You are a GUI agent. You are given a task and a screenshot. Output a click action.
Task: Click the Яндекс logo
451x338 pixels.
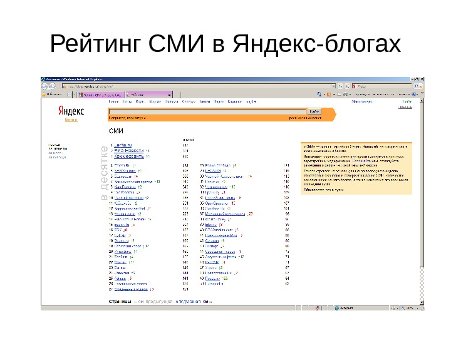[71, 111]
